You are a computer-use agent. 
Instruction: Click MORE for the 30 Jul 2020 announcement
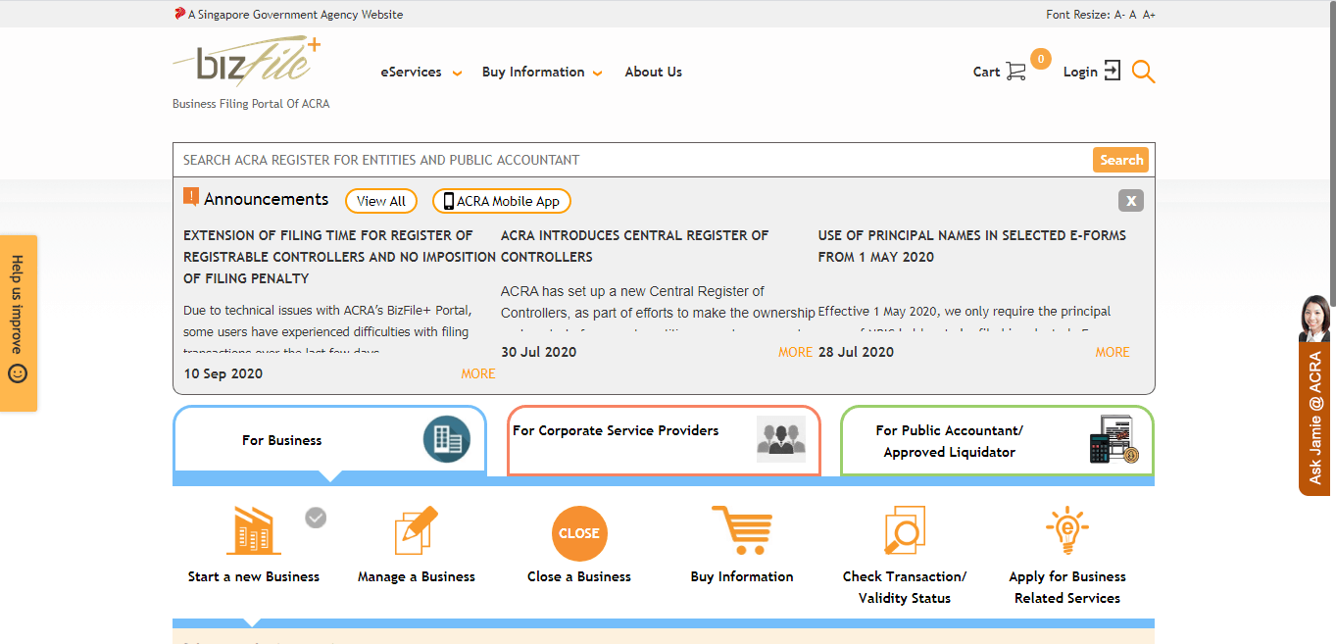click(x=795, y=352)
